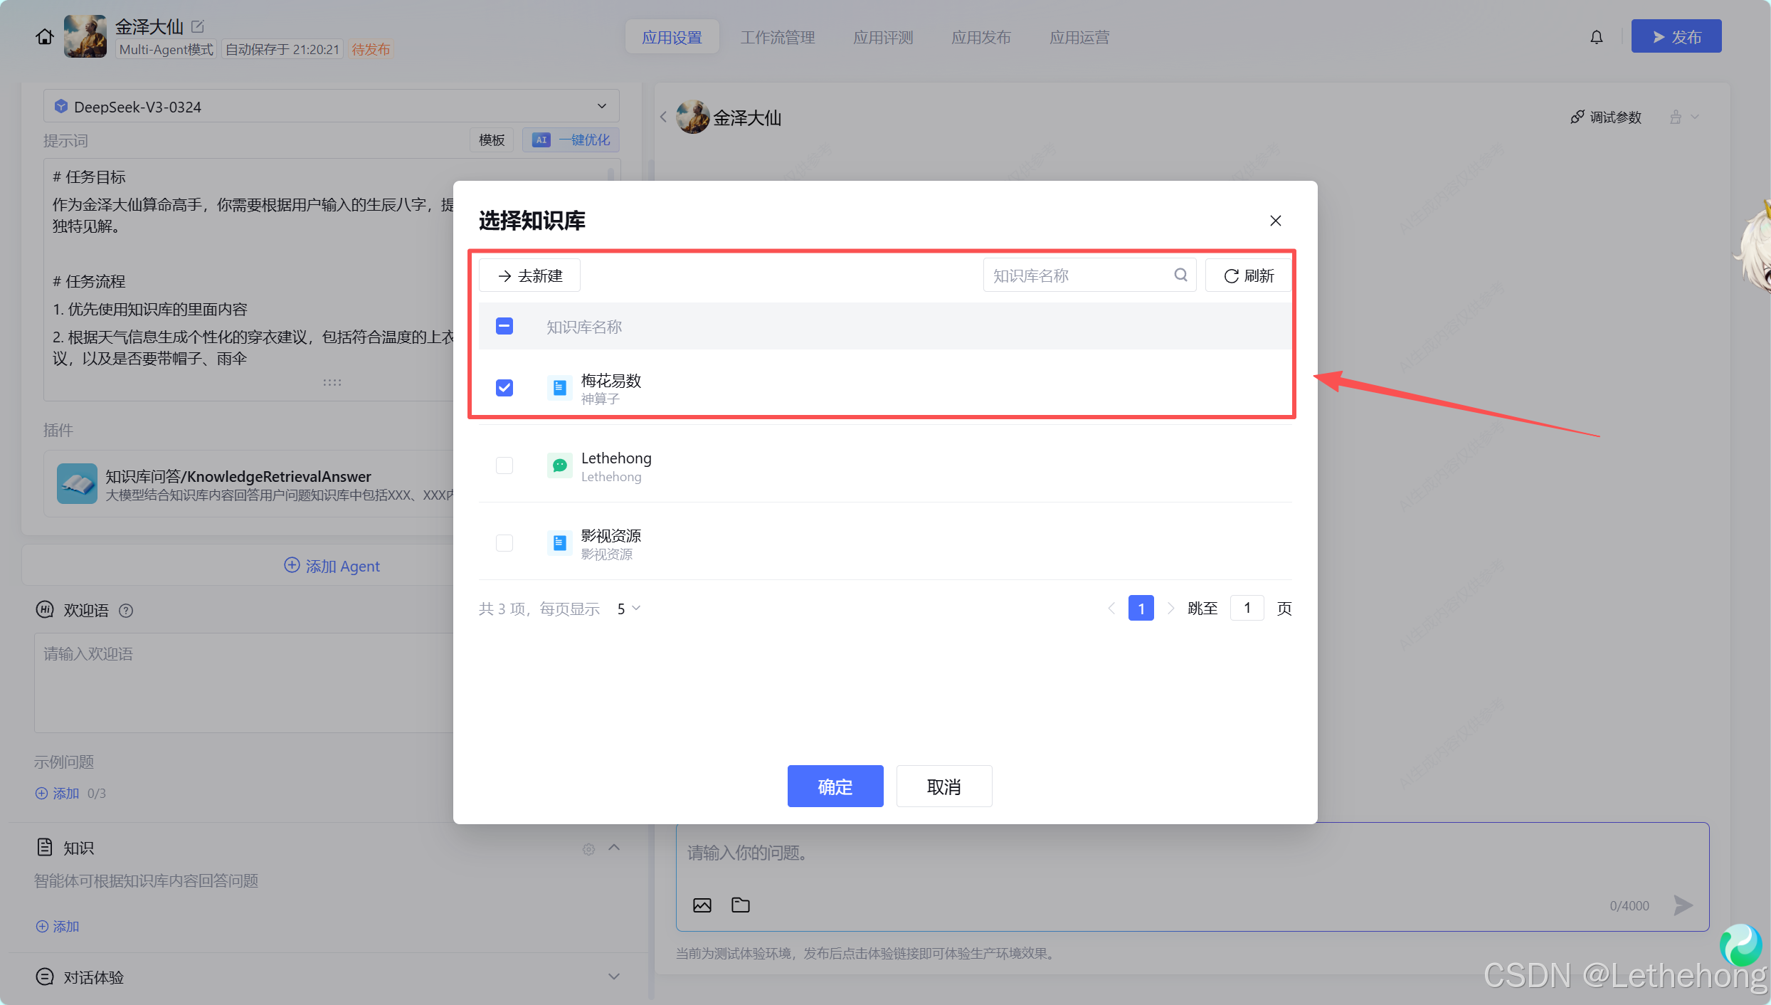The image size is (1771, 1005).
Task: Click the home icon in the header
Action: tap(44, 36)
